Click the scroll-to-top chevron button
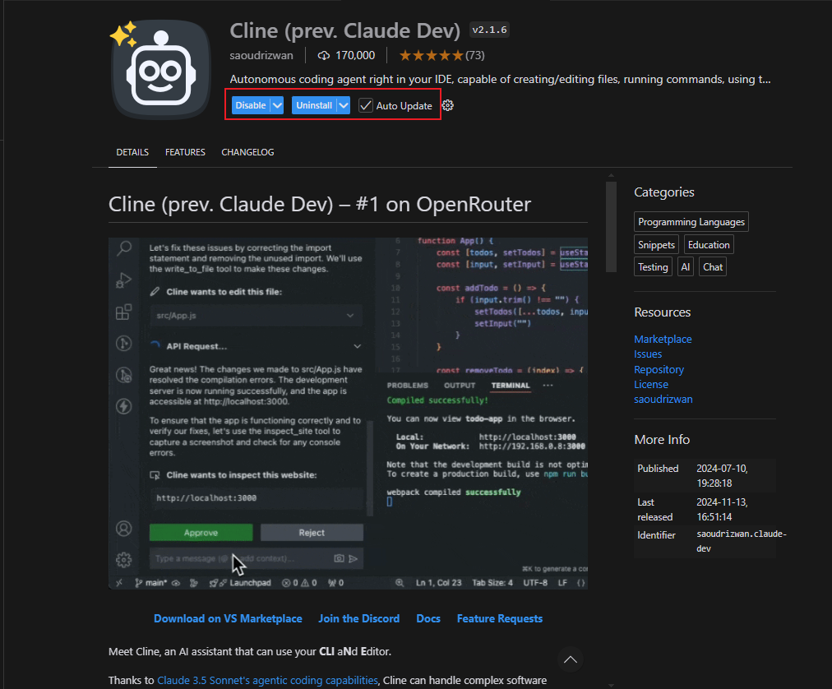 [x=571, y=659]
